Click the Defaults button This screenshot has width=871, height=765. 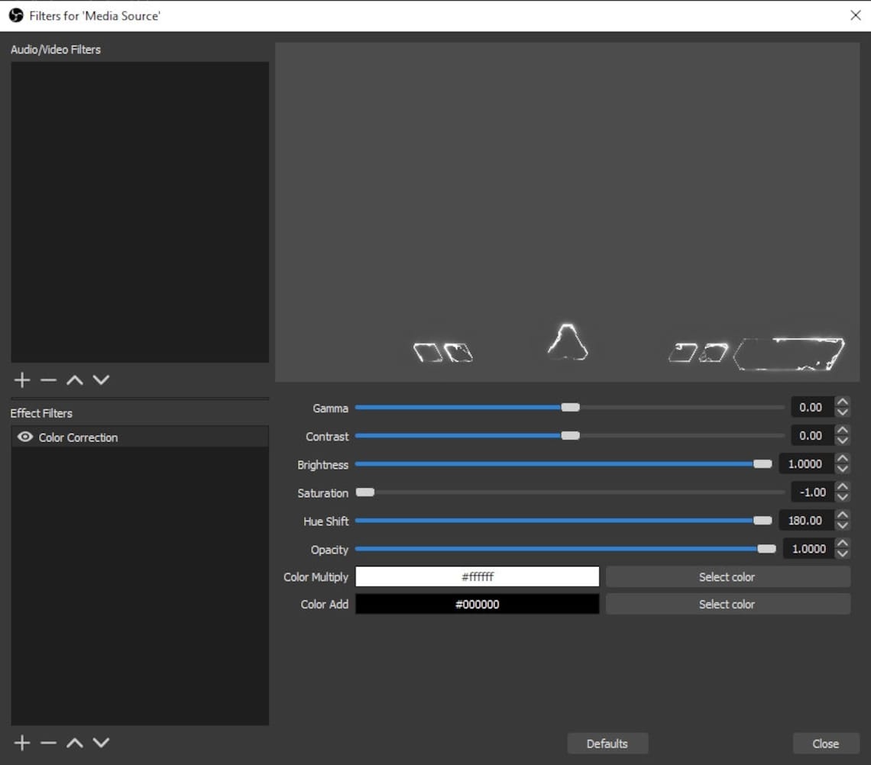coord(607,743)
